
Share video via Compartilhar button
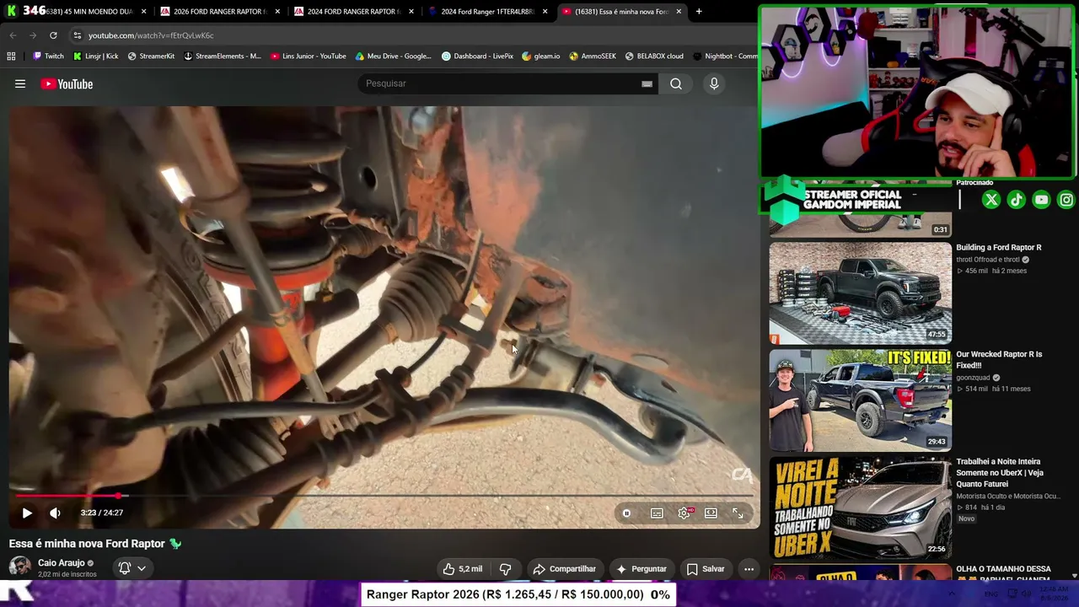pos(565,569)
